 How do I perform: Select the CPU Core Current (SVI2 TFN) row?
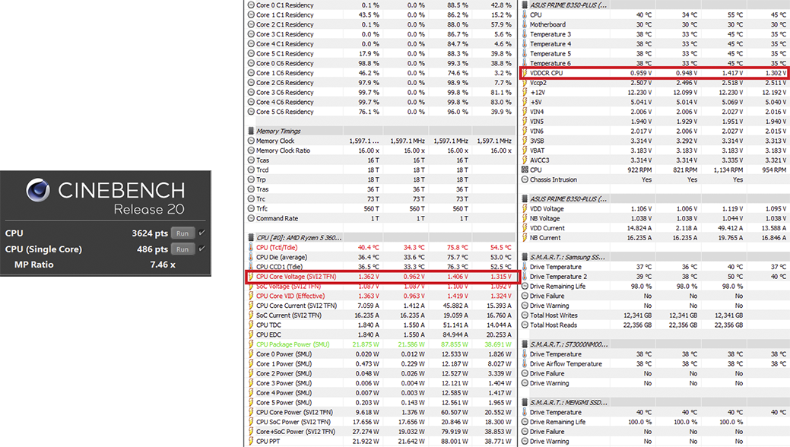[x=381, y=306]
